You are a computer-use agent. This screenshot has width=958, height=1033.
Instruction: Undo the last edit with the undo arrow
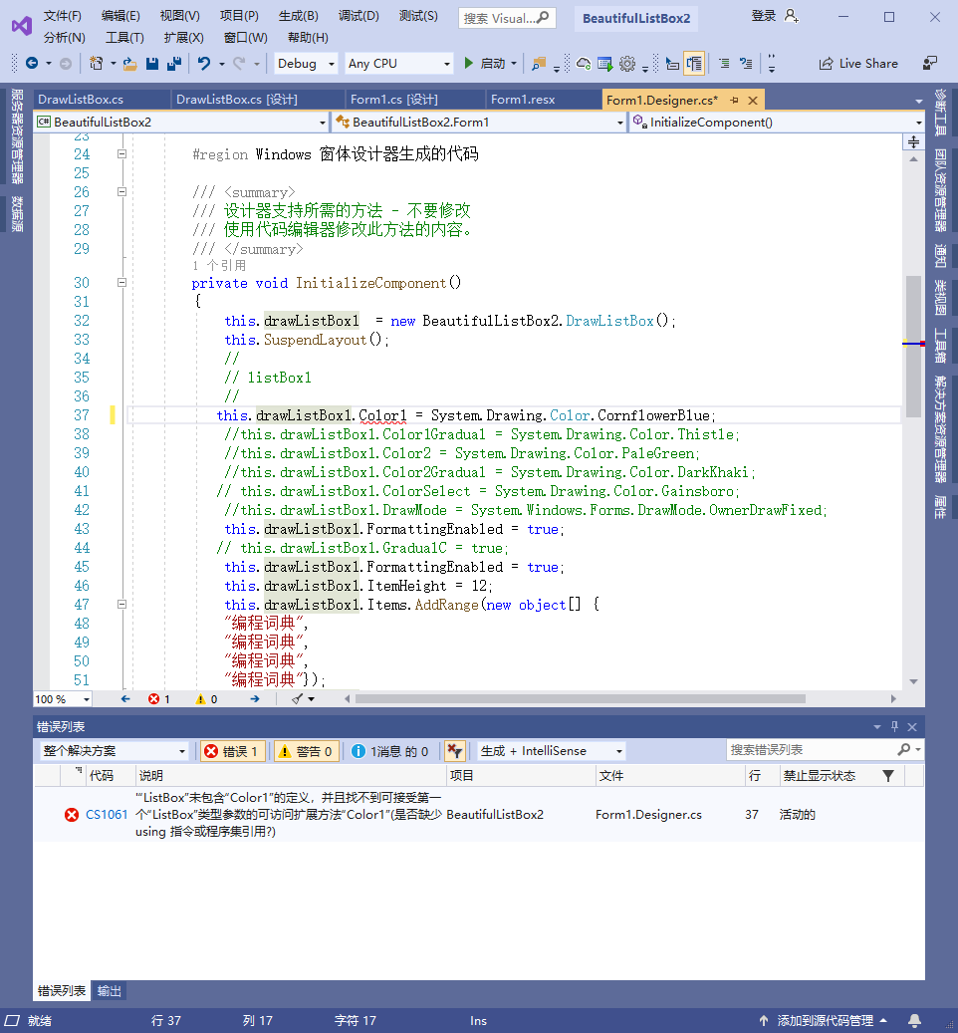click(204, 63)
